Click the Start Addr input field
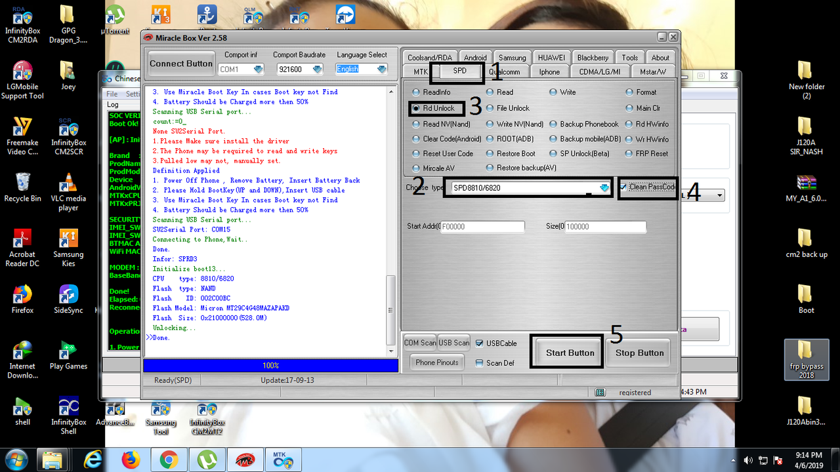Image resolution: width=840 pixels, height=472 pixels. point(482,227)
